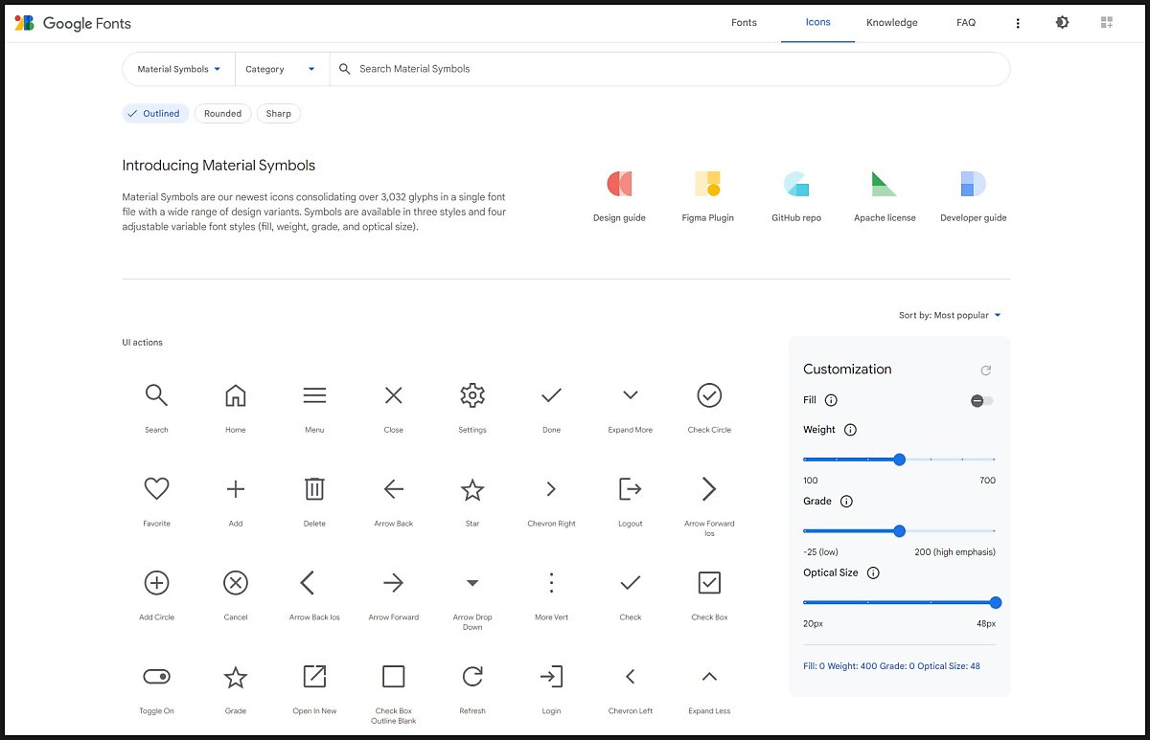This screenshot has height=740, width=1150.
Task: Reset customization with the refresh arrow
Action: (x=985, y=370)
